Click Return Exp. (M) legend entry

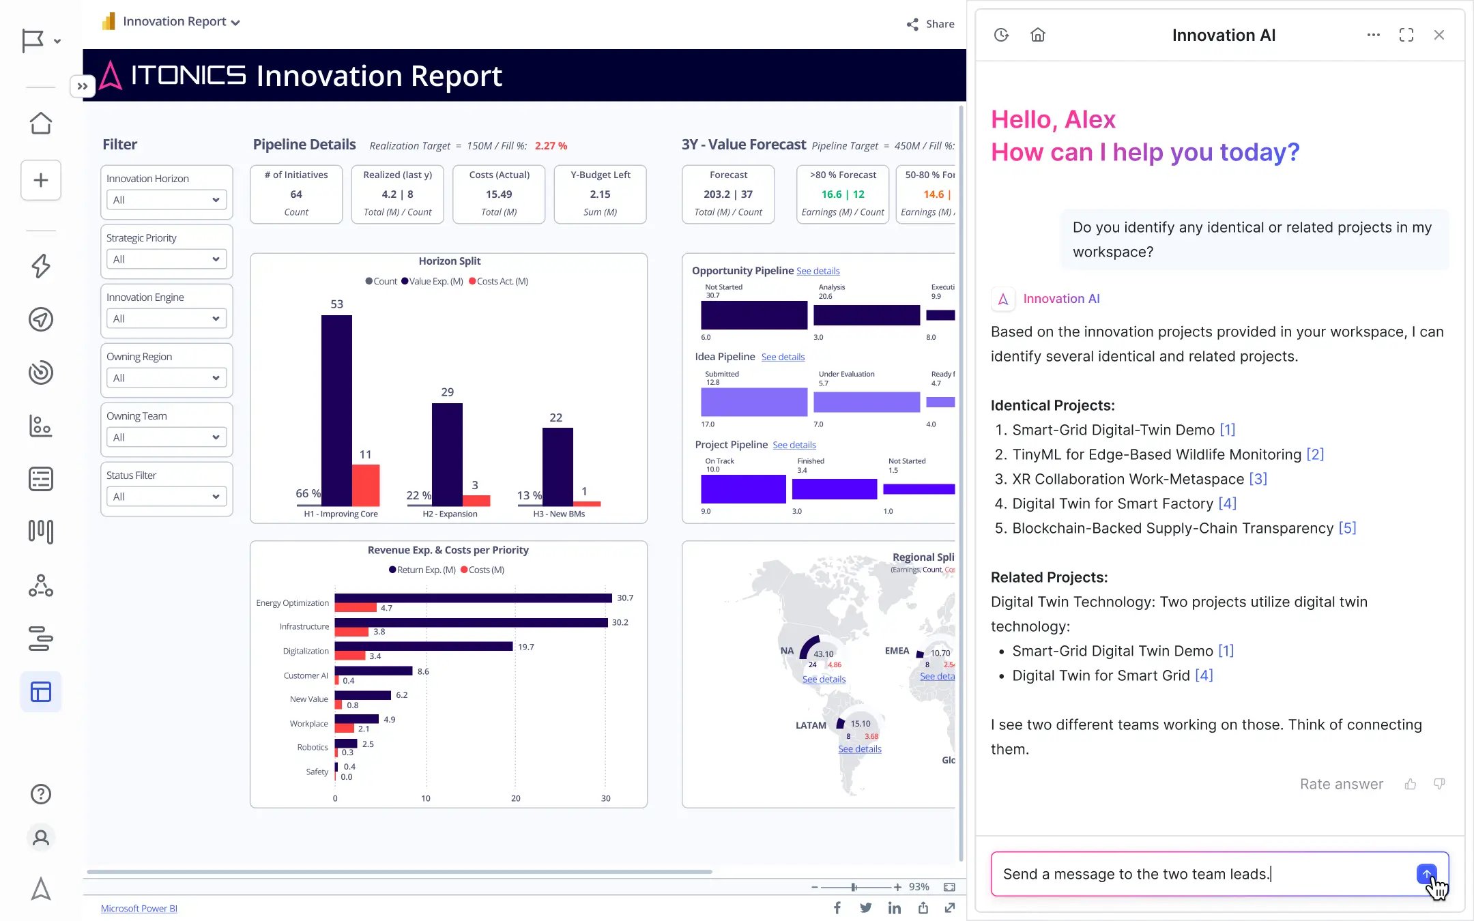tap(422, 570)
